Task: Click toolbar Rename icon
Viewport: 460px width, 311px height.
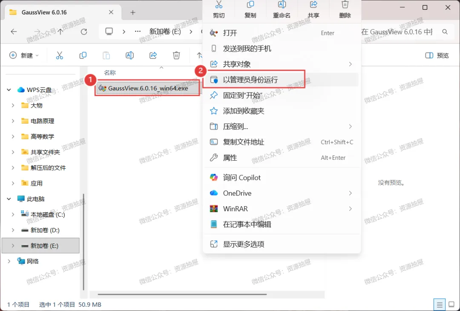Action: 129,55
